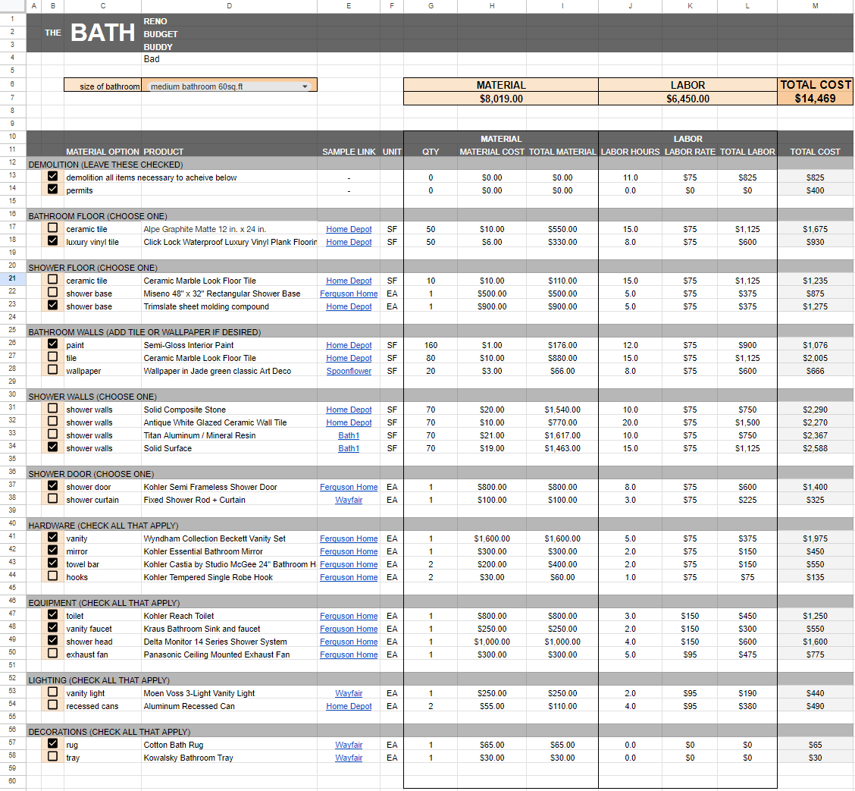The image size is (855, 791).
Task: Toggle the paint checkbox
Action: (x=53, y=344)
